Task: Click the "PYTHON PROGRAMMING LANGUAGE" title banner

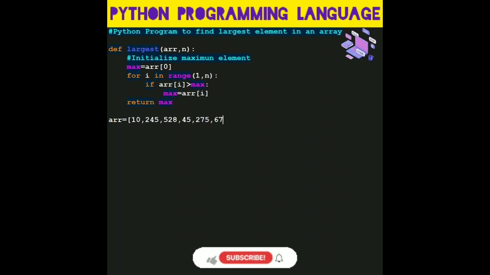Action: coord(245,14)
